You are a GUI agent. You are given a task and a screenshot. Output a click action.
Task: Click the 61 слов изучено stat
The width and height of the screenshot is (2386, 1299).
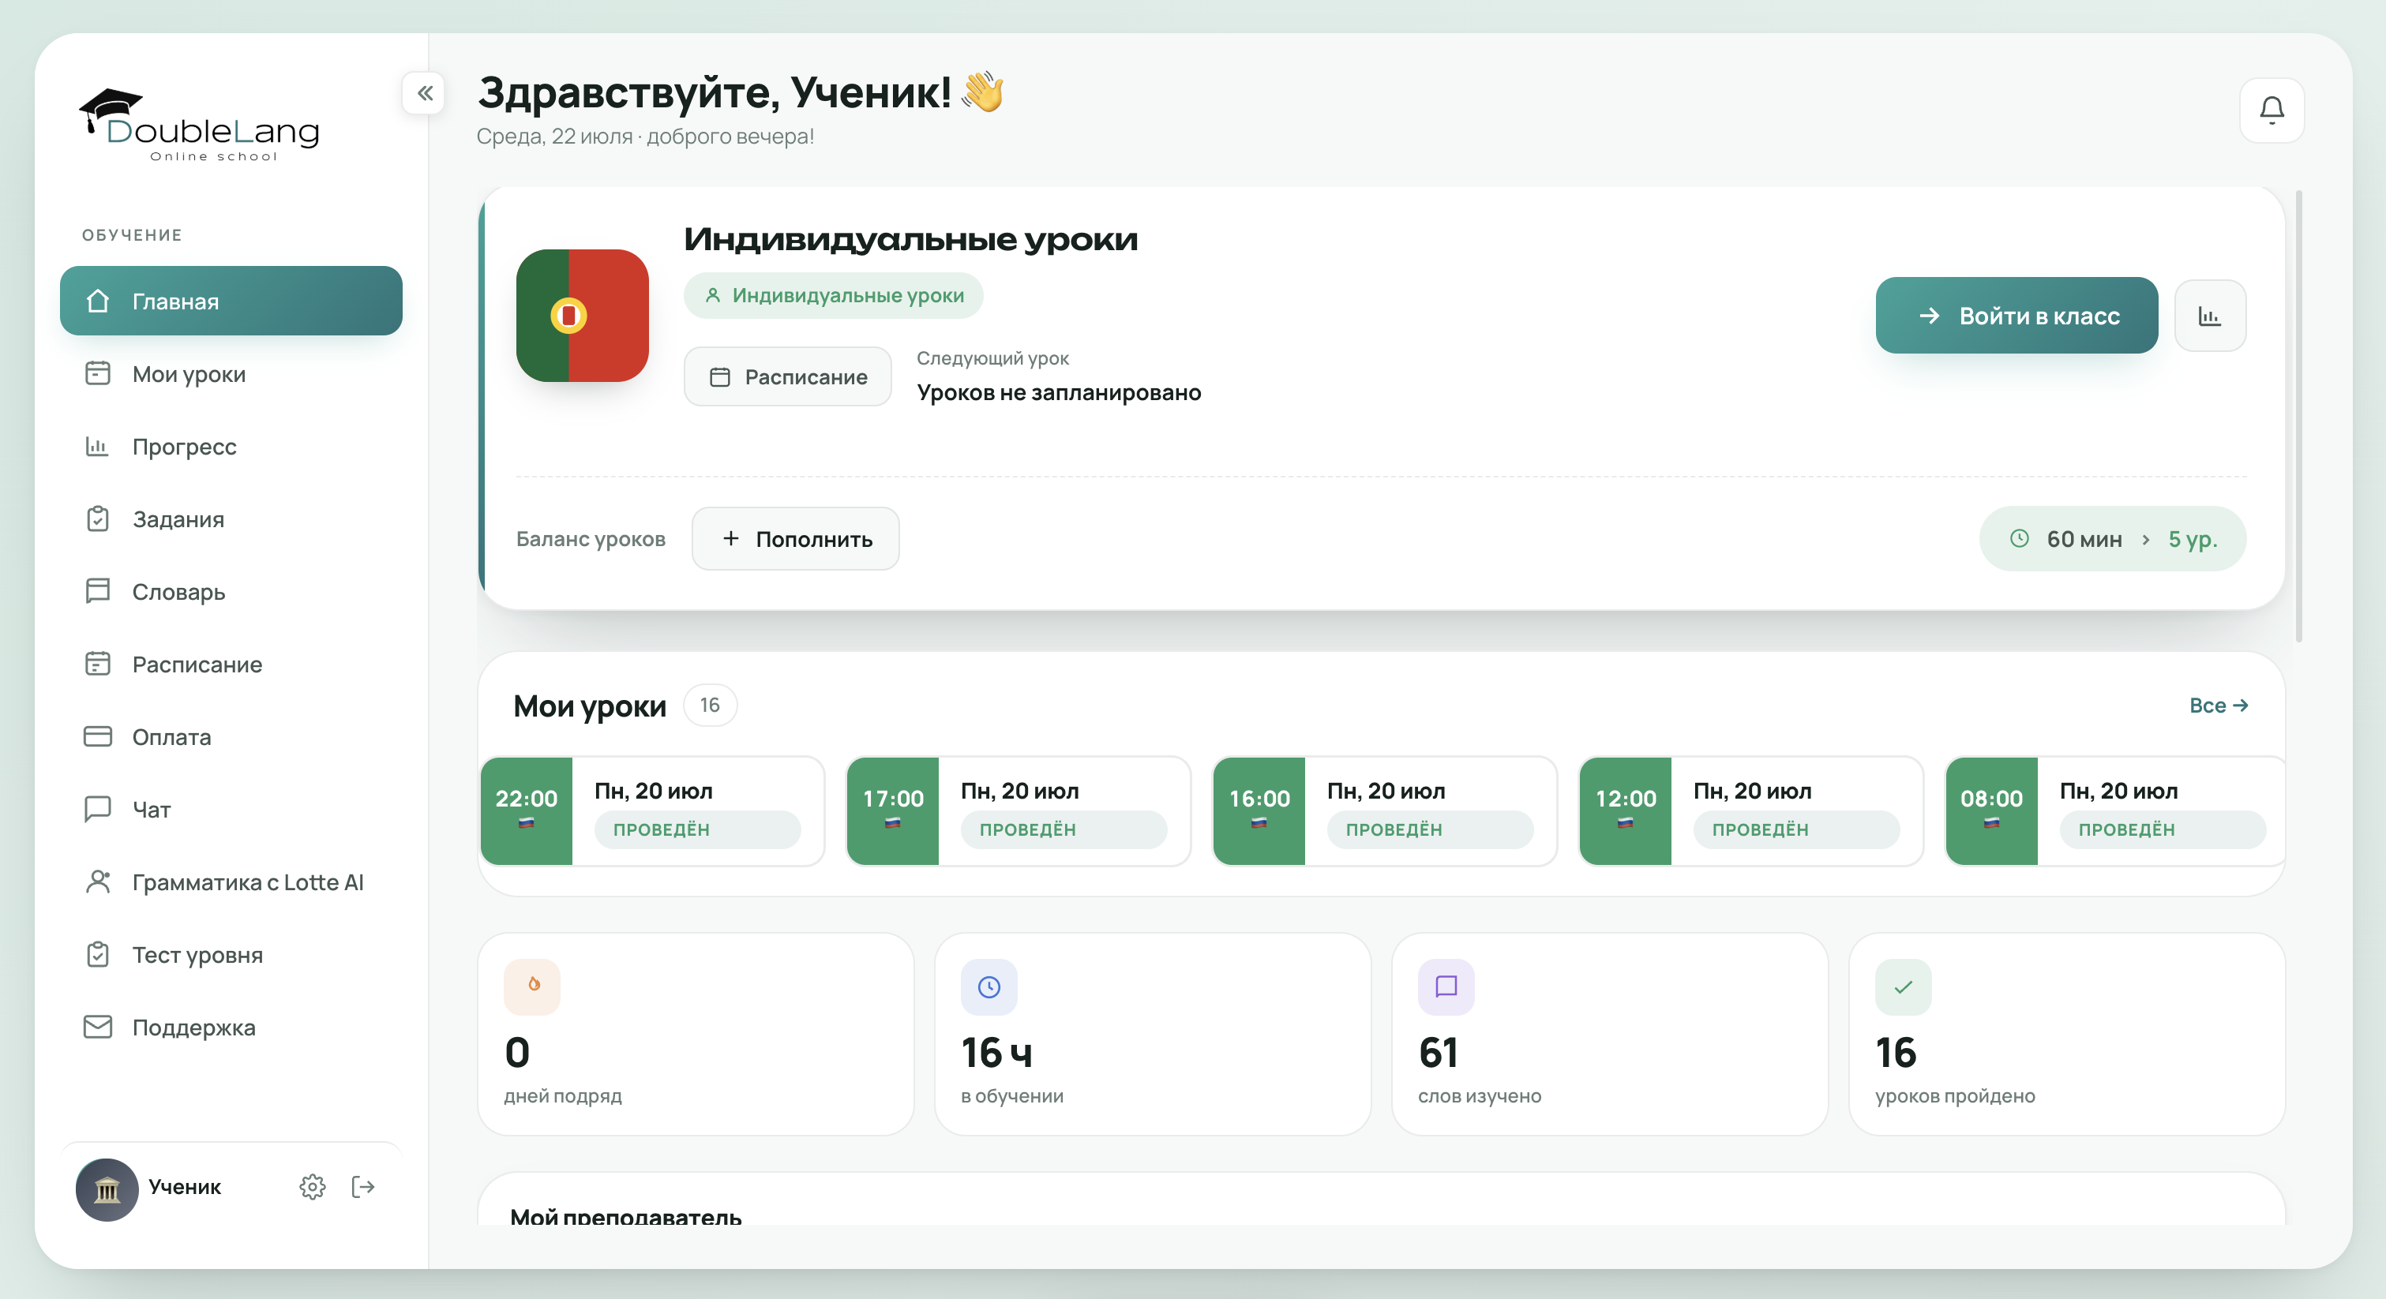point(1609,1033)
